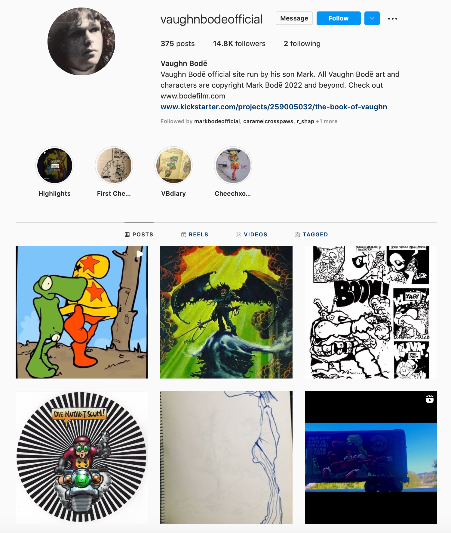Open the Tagged tab
This screenshot has height=533, width=451.
(311, 235)
